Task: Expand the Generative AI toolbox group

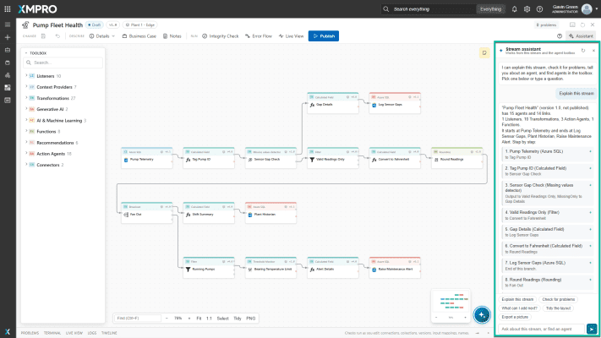Action: 46,109
